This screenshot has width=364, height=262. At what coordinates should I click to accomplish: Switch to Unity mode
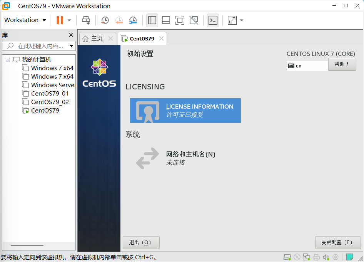coord(194,20)
